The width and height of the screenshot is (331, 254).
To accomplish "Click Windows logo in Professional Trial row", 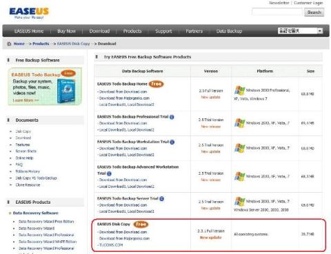I will click(x=239, y=123).
